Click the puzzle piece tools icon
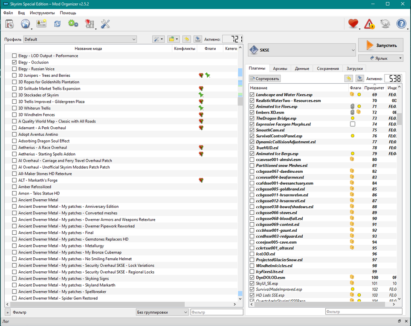This screenshot has width=411, height=326. tap(90, 24)
